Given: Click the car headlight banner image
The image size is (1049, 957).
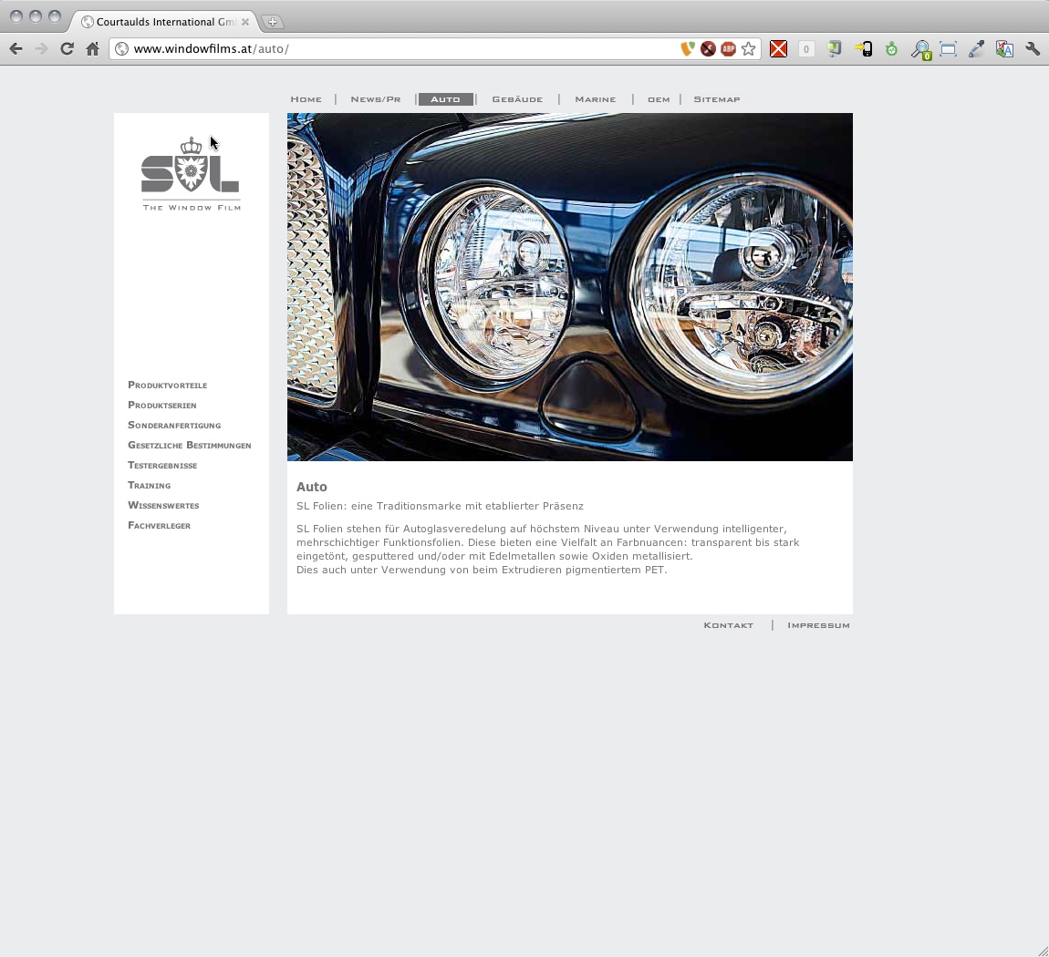Looking at the screenshot, I should pyautogui.click(x=570, y=287).
